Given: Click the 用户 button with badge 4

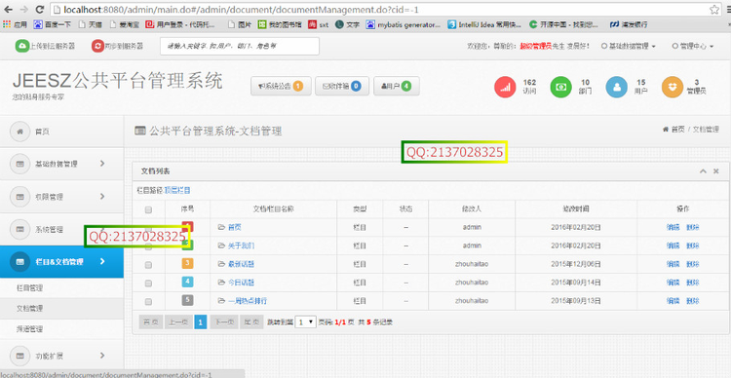Looking at the screenshot, I should tap(397, 87).
